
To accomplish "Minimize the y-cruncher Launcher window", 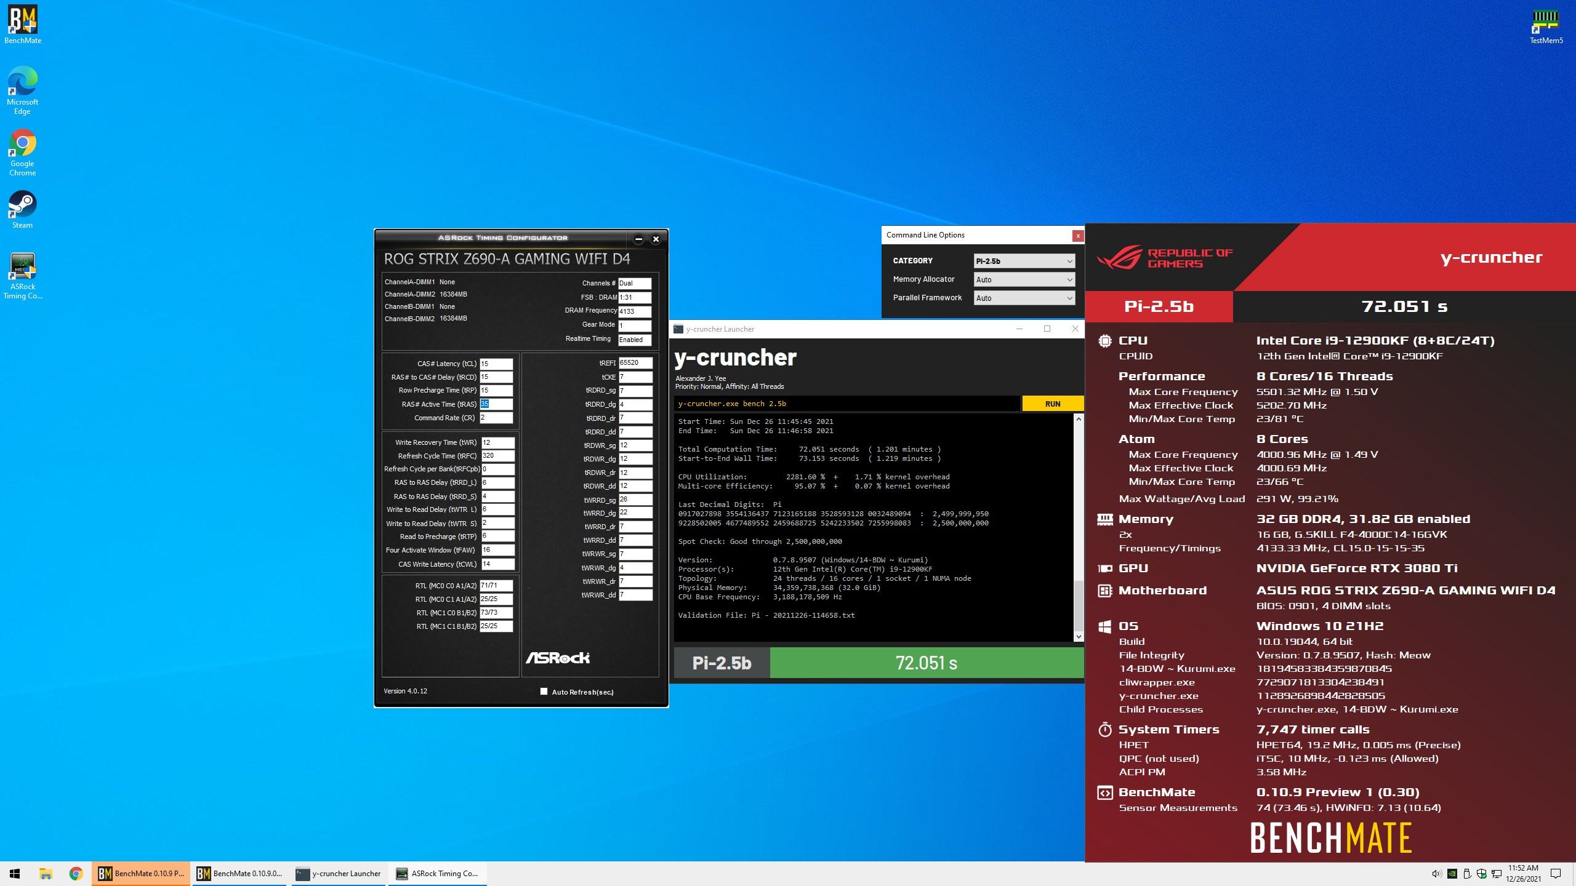I will click(1019, 329).
